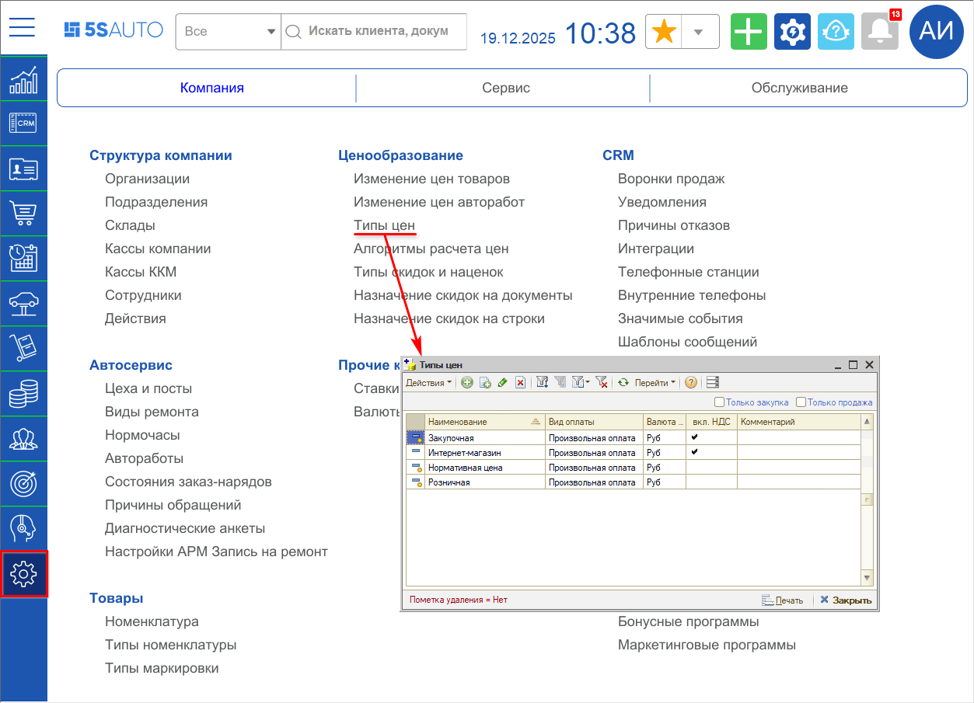Click the green add icon in the Типы цен toolbar
This screenshot has height=703, width=974.
pyautogui.click(x=467, y=382)
